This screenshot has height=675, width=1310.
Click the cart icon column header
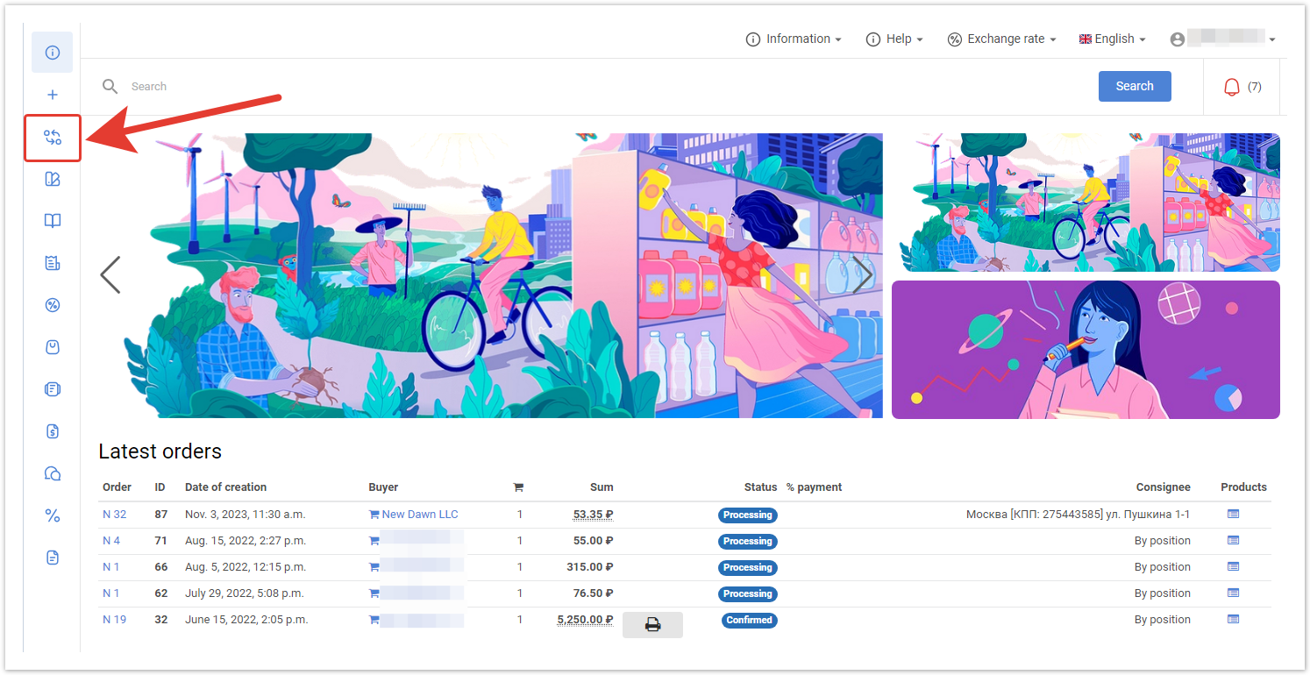(x=518, y=487)
